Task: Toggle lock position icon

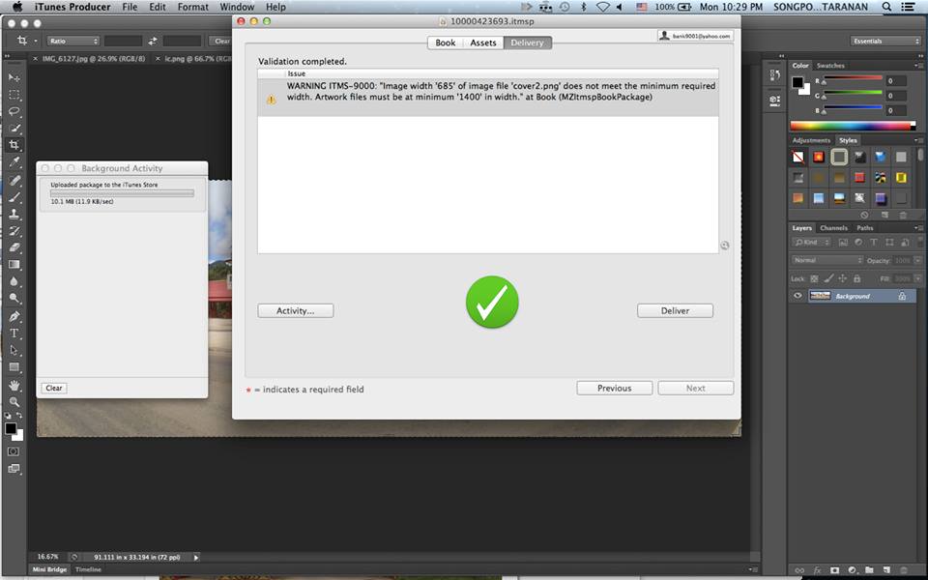Action: [x=843, y=278]
